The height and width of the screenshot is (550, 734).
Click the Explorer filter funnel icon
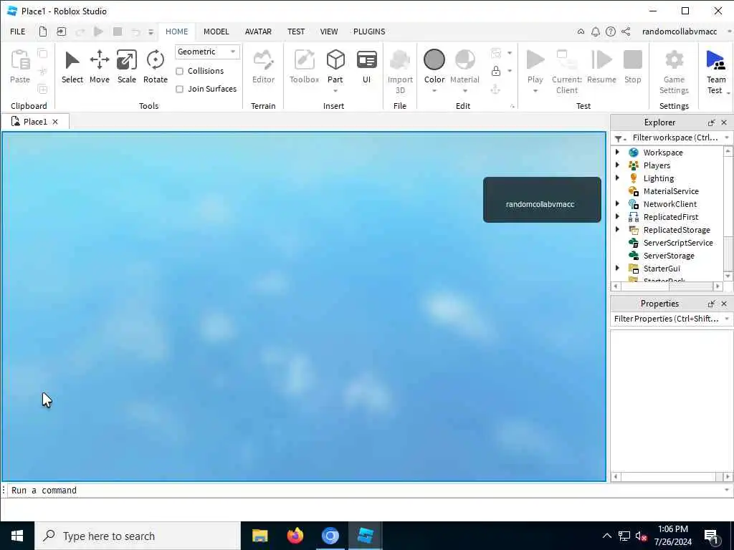pos(620,138)
